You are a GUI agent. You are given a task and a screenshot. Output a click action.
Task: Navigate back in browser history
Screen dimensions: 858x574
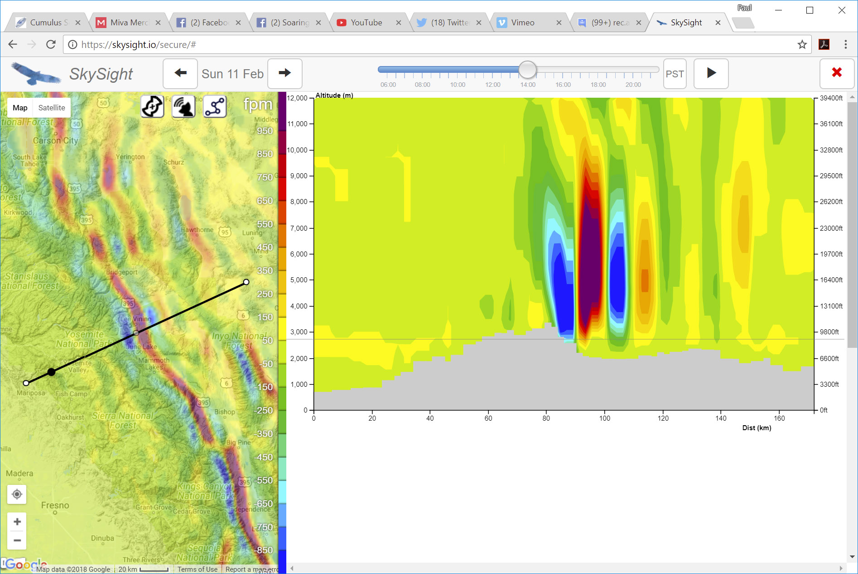click(13, 44)
